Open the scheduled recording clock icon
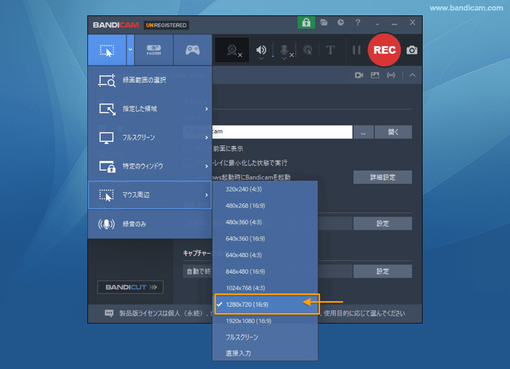The width and height of the screenshot is (510, 369). pyautogui.click(x=340, y=22)
